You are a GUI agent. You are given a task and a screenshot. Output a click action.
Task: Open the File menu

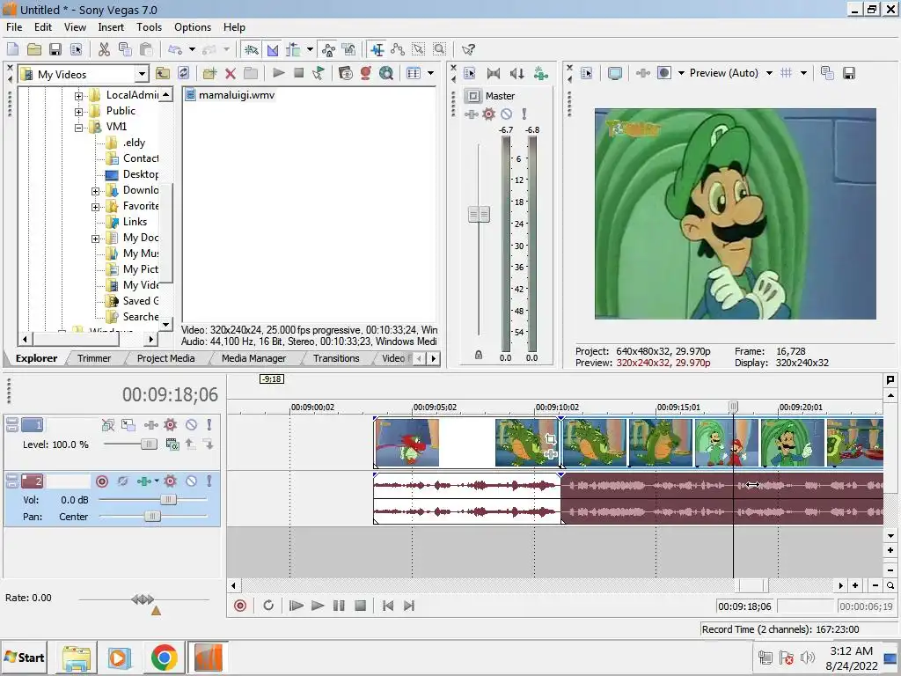(14, 27)
